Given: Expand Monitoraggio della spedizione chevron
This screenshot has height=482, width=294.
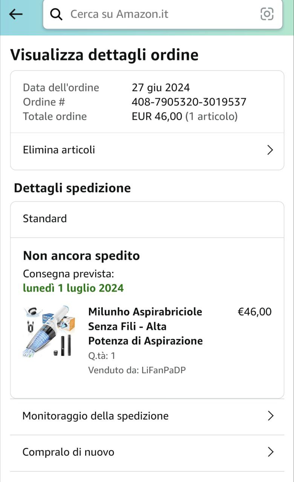Looking at the screenshot, I should point(270,416).
